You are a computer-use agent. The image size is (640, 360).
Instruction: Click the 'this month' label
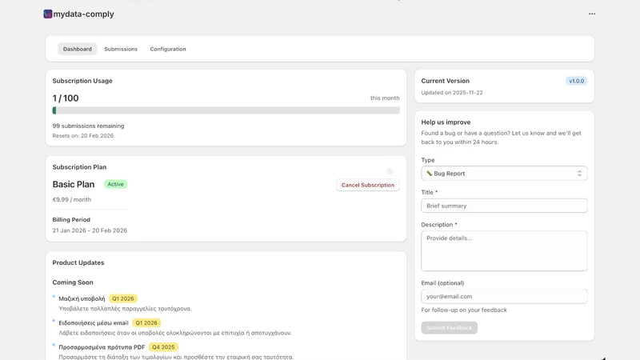385,98
